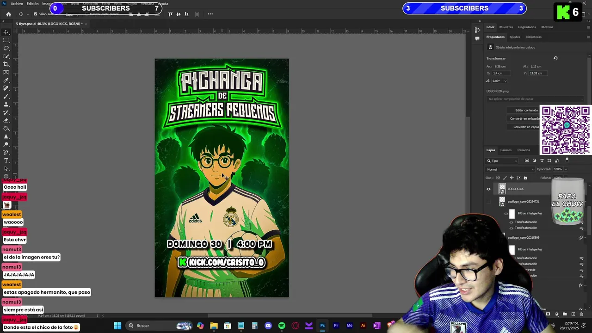Select the Lasso tool
592x333 pixels.
tap(6, 48)
